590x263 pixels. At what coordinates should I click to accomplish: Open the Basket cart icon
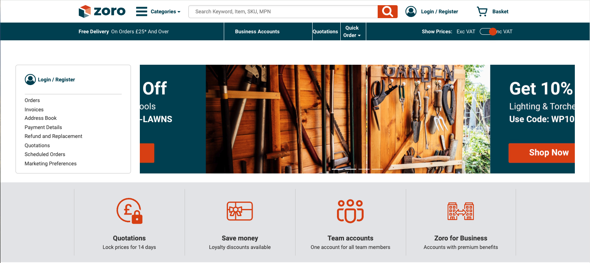coord(482,11)
